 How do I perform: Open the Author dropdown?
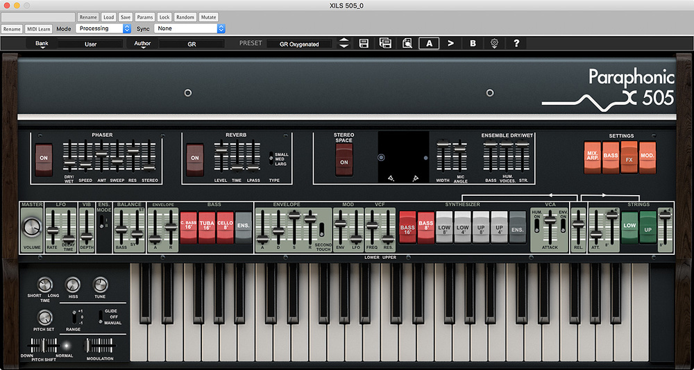coord(142,44)
